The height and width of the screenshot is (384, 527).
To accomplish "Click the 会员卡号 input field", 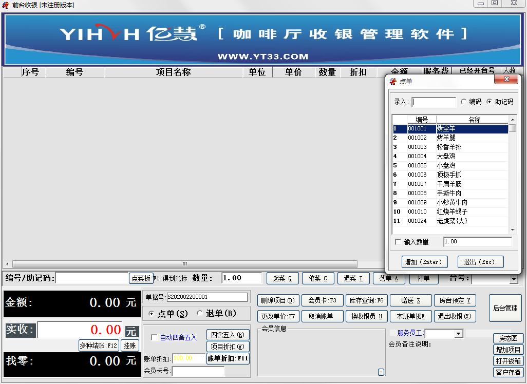I will click(x=198, y=371).
